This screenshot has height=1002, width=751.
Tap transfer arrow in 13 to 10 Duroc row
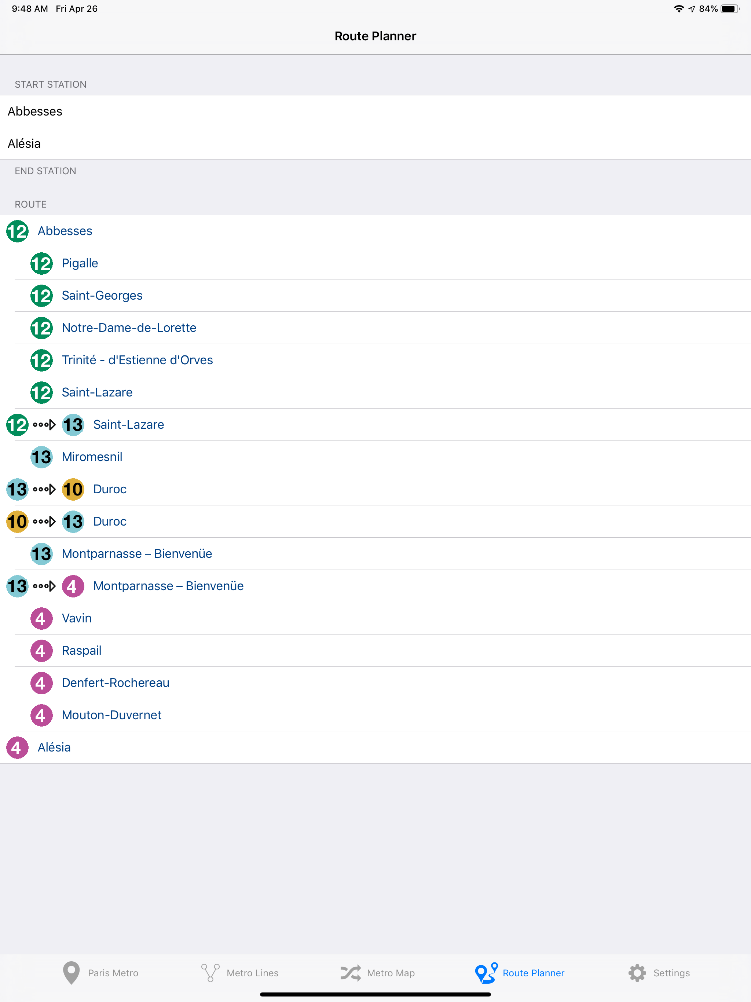coord(44,490)
